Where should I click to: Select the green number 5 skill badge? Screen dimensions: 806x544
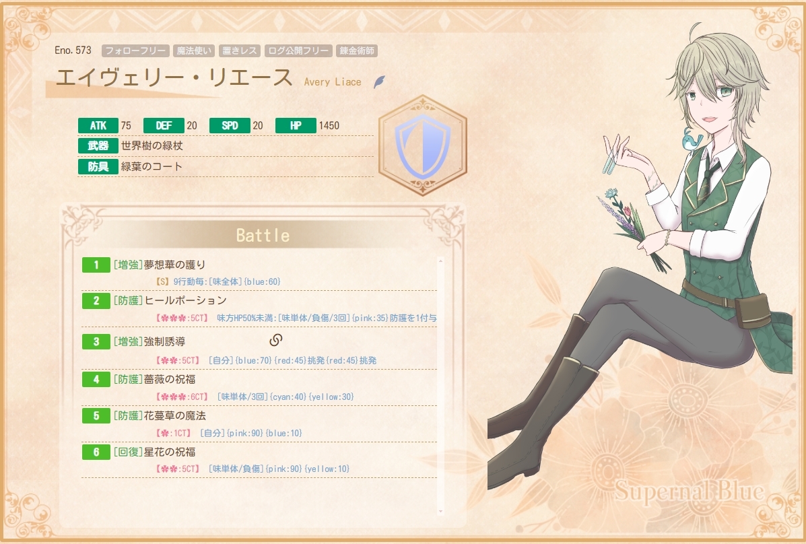point(96,415)
